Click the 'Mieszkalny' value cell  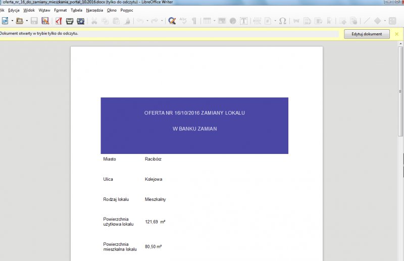156,199
